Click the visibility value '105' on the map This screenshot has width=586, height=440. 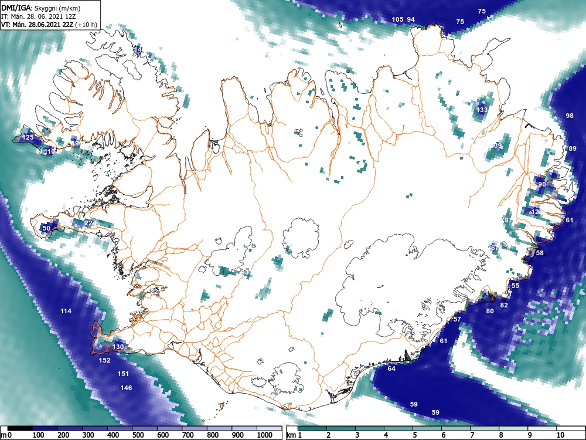(x=398, y=19)
